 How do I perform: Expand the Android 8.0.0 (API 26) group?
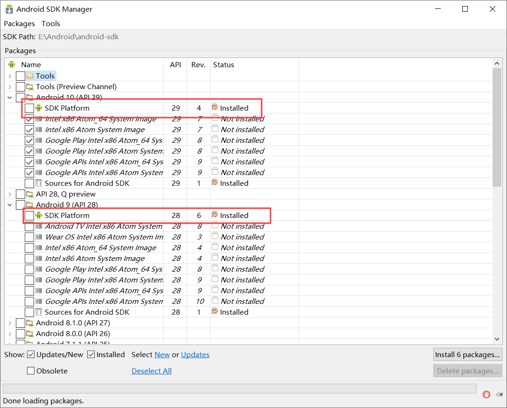[x=10, y=334]
